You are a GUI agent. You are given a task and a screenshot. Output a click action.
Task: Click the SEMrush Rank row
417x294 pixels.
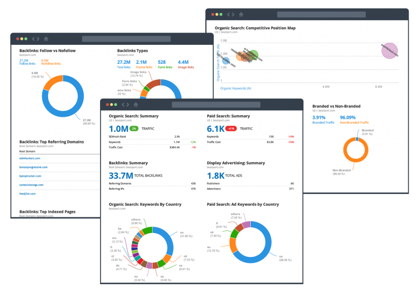152,137
